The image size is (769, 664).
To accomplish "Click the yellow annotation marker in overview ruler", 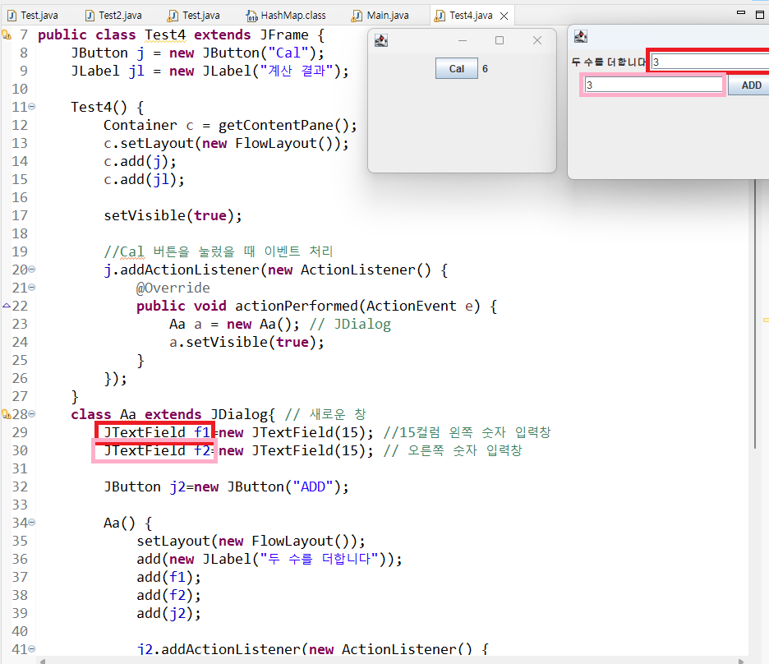I will tap(766, 320).
